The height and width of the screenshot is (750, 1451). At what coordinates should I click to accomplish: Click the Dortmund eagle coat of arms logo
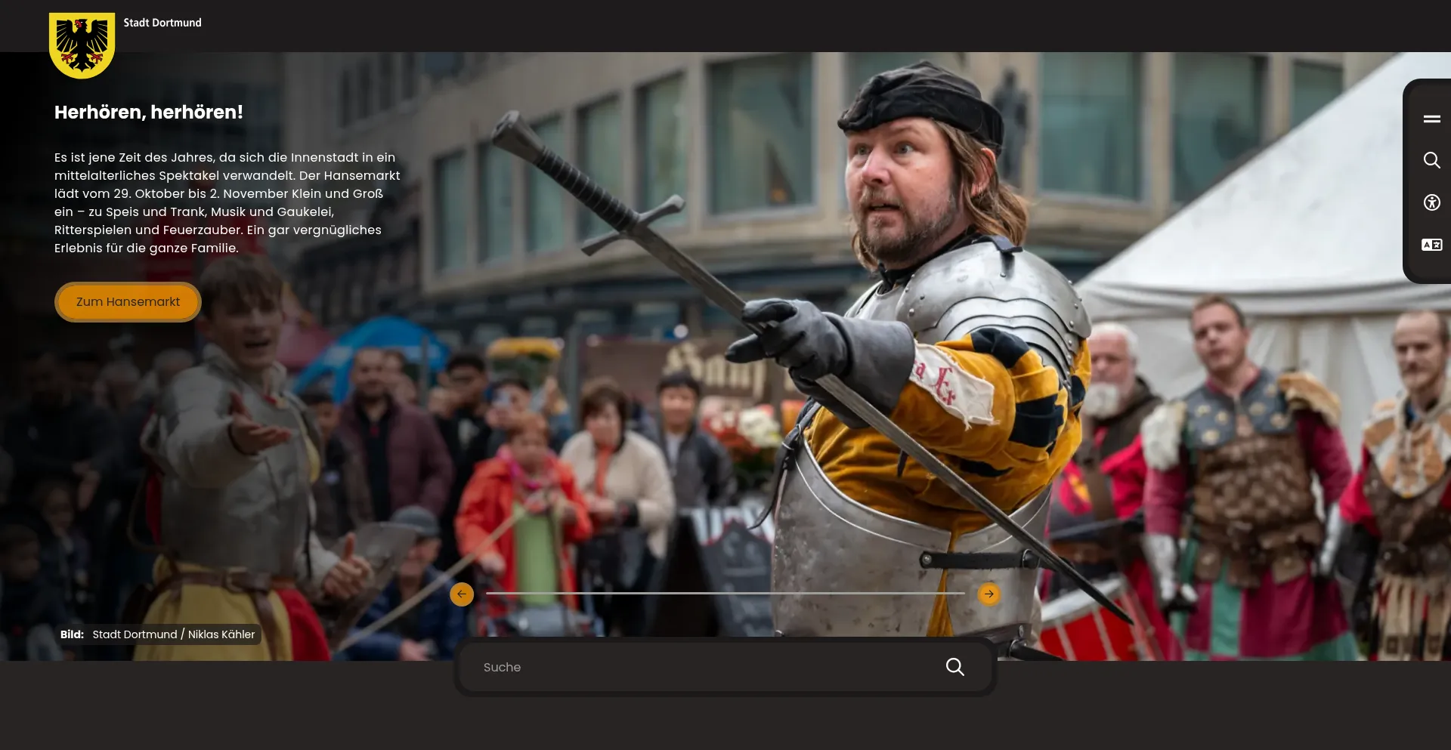point(82,45)
